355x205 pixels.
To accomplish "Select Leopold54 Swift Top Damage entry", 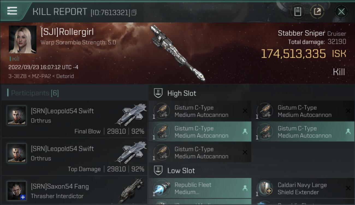I will [x=74, y=157].
